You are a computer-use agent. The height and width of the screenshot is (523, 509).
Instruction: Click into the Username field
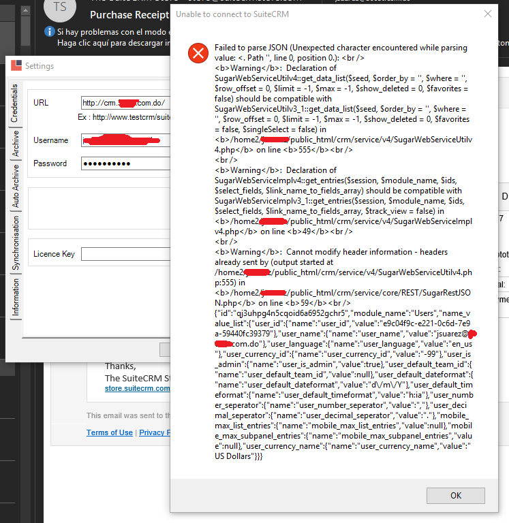pos(125,140)
